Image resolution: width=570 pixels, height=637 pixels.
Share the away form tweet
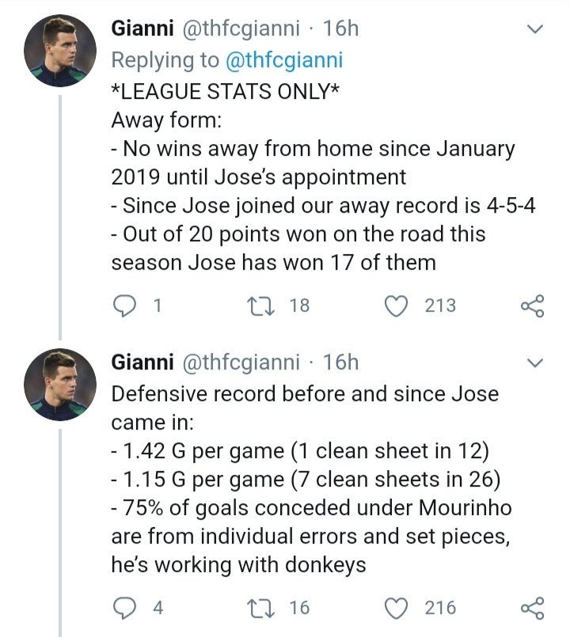point(532,305)
